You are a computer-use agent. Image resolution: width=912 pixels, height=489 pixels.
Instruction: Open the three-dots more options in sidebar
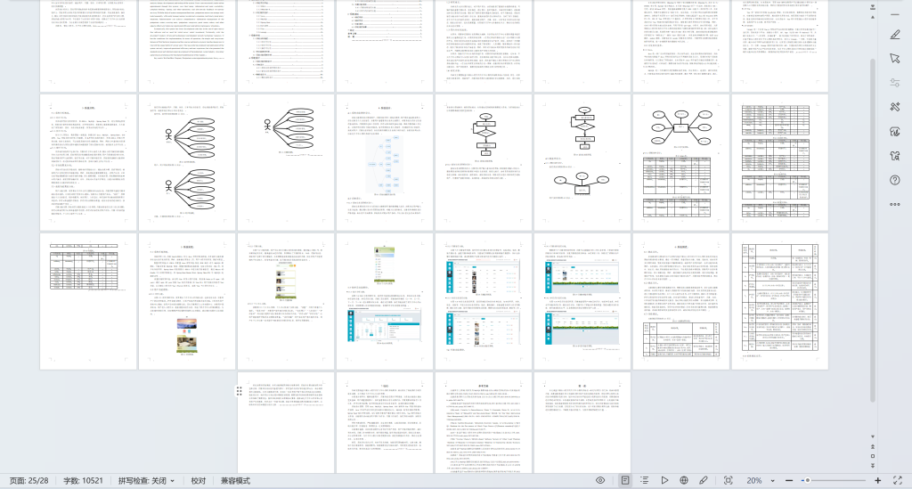(x=895, y=204)
